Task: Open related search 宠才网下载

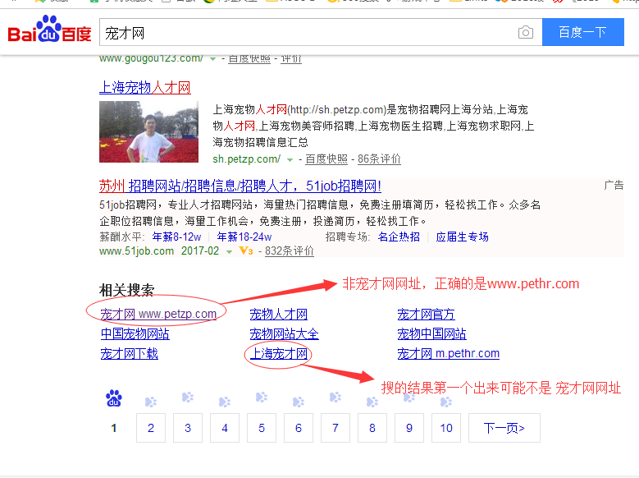Action: click(129, 353)
